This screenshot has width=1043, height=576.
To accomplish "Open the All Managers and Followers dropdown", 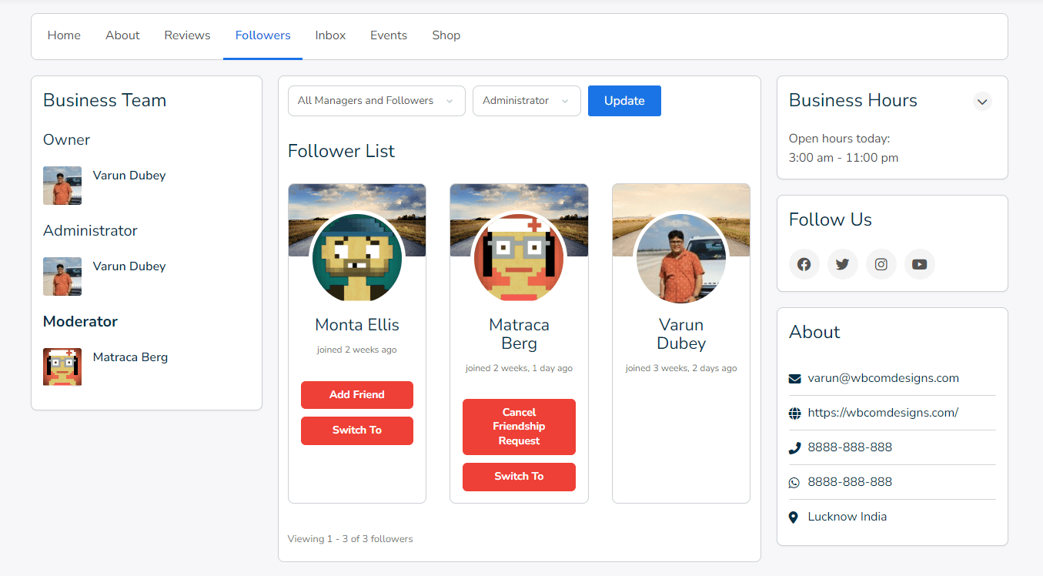I will pyautogui.click(x=376, y=101).
